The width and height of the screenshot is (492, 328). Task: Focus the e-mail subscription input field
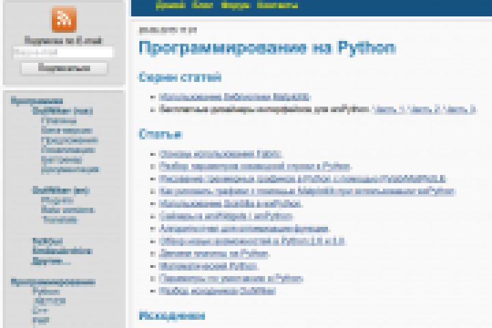click(63, 53)
